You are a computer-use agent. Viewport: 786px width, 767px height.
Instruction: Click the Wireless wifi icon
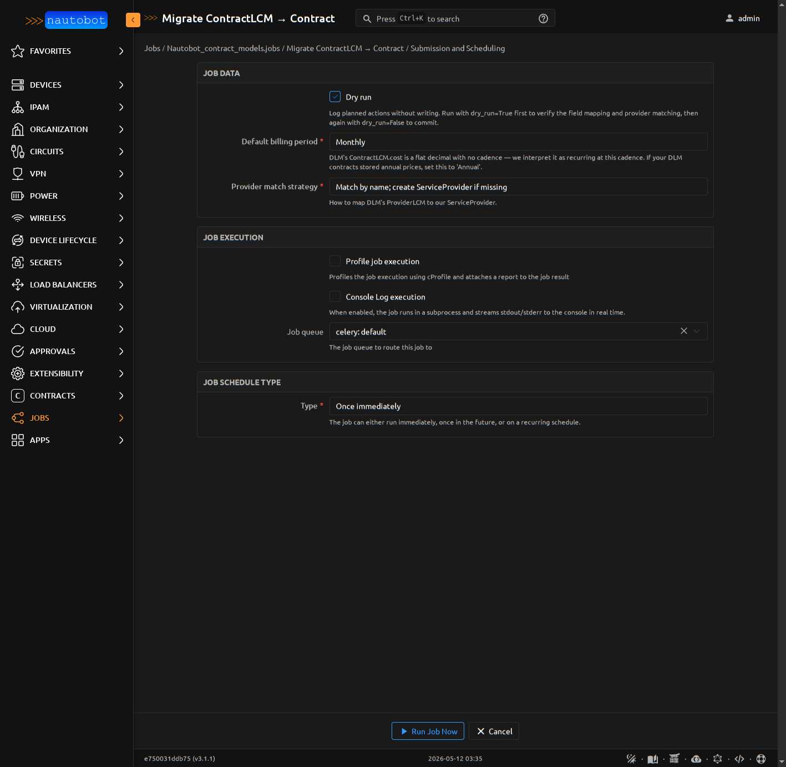[x=18, y=218]
